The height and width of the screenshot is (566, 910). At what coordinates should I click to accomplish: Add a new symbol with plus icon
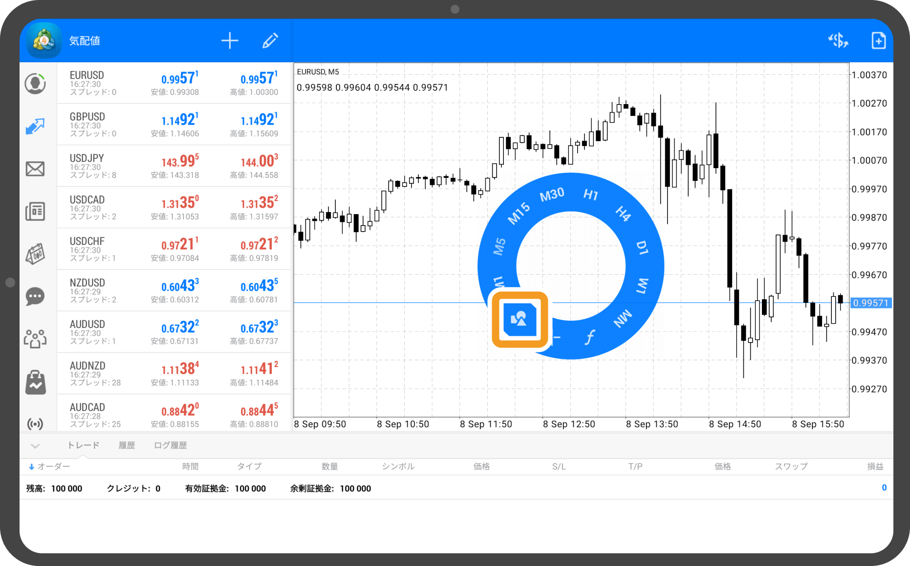pyautogui.click(x=230, y=41)
